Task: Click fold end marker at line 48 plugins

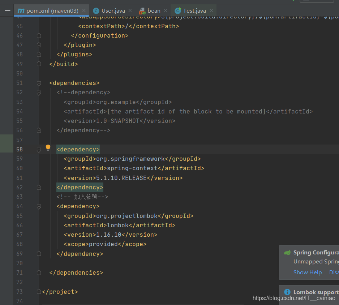Action: (x=39, y=54)
